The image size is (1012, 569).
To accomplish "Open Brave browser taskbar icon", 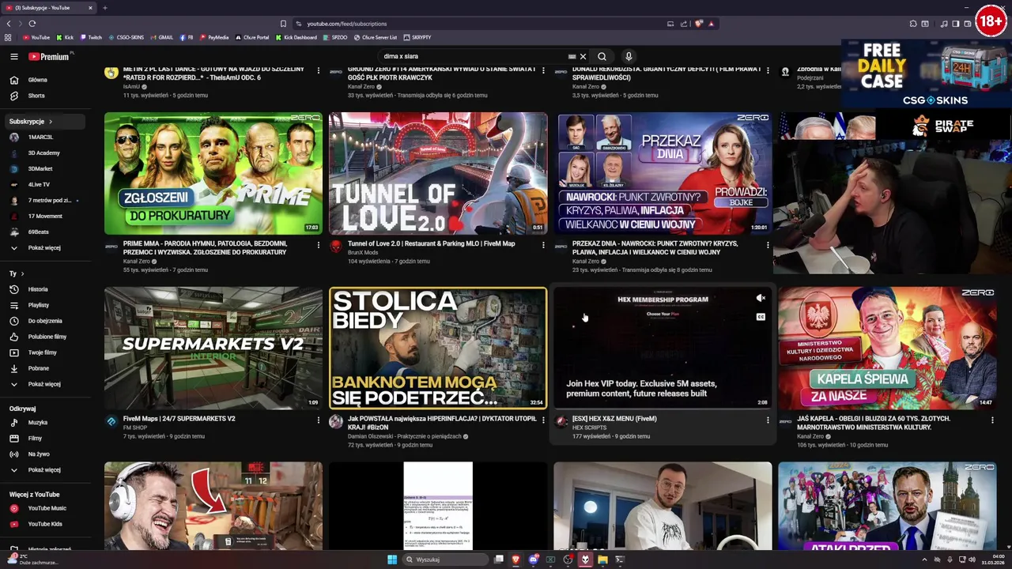I will (515, 560).
